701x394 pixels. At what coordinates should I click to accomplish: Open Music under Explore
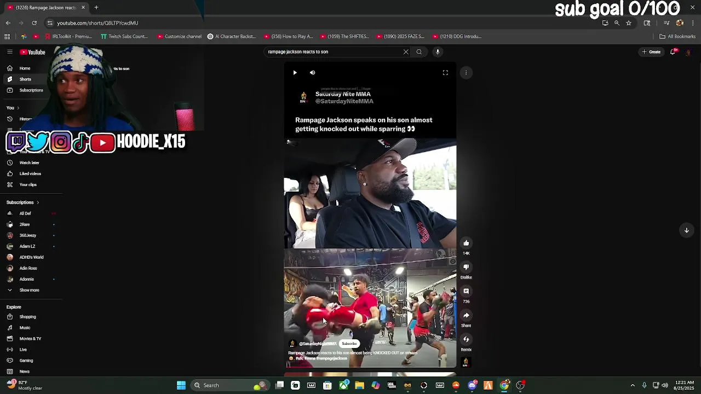click(25, 328)
